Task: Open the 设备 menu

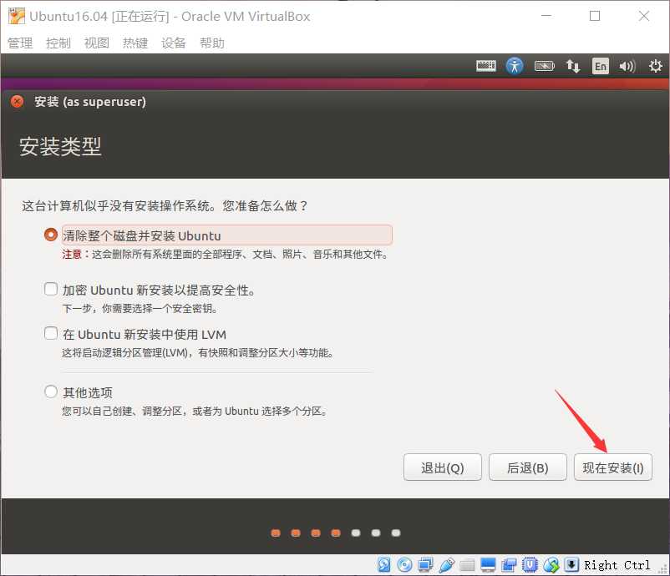Action: [x=174, y=43]
